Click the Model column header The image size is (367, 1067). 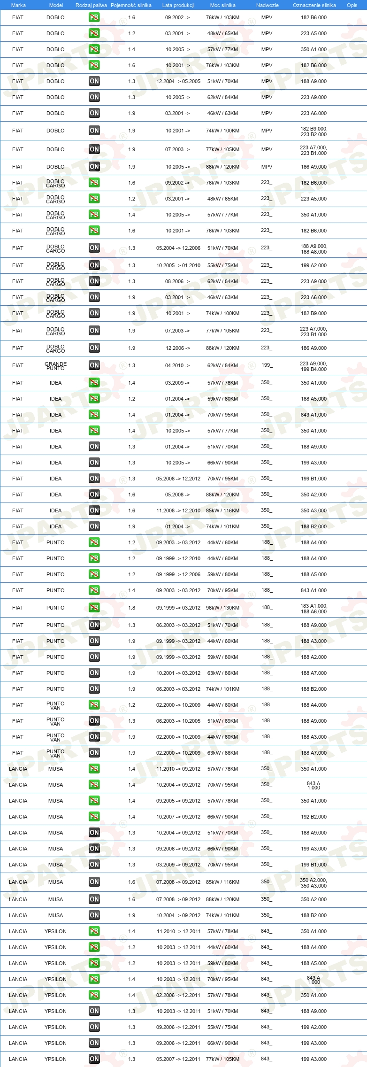pyautogui.click(x=56, y=5)
